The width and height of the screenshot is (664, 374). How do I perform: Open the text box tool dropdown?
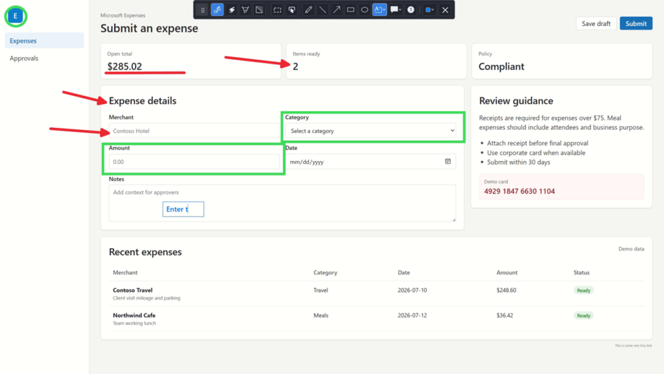[380, 10]
